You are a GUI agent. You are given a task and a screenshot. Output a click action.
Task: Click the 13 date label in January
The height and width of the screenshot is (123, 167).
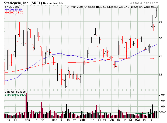tap(93, 120)
